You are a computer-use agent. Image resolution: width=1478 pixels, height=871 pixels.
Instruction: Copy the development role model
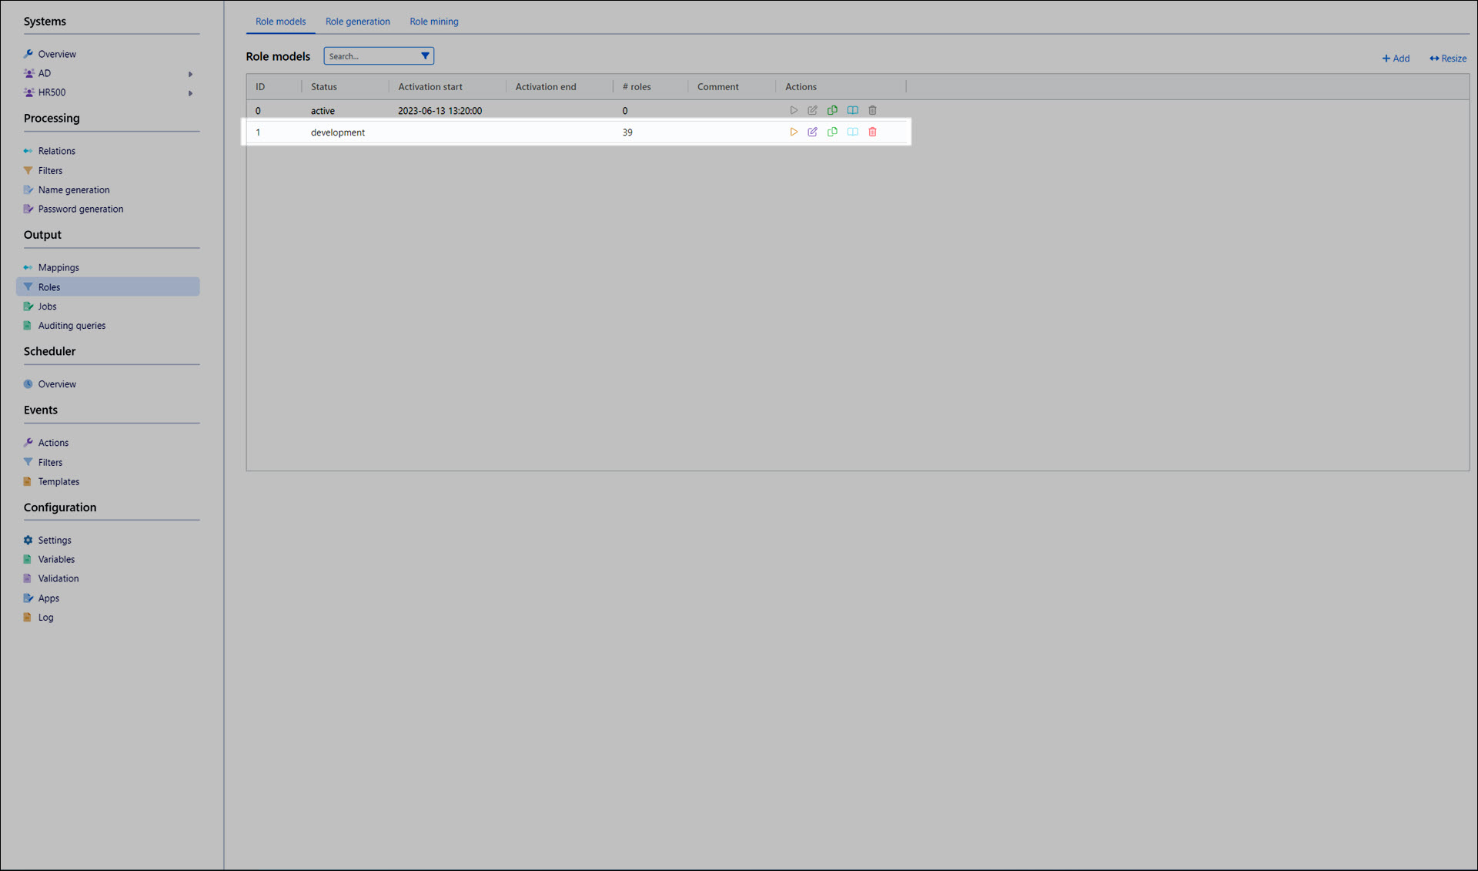(x=832, y=132)
